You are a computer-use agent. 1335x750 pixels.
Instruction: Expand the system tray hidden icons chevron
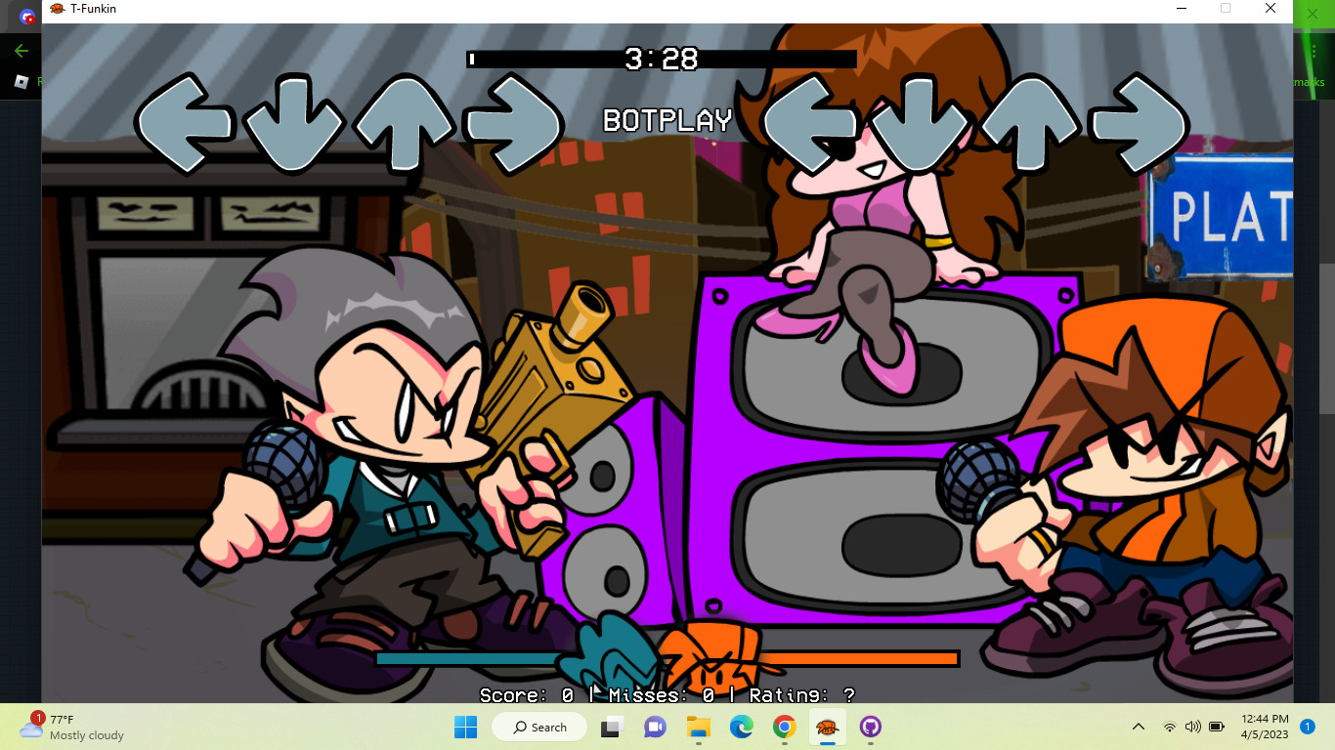pos(1139,727)
